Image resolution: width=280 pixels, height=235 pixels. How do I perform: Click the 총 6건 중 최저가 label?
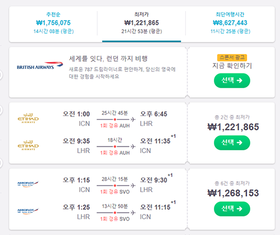click(x=232, y=183)
